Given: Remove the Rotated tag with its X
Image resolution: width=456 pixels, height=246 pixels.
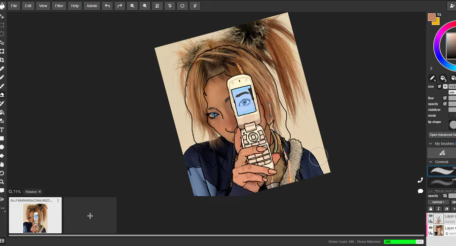Looking at the screenshot, I should click(40, 192).
